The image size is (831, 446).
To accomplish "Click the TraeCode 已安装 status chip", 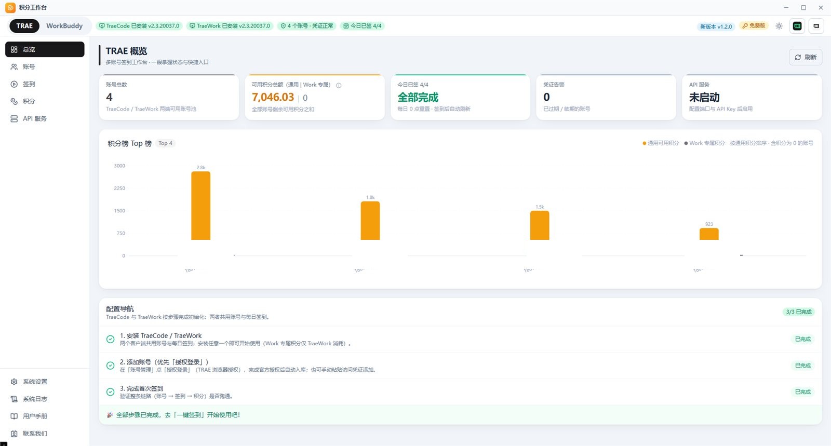I will (139, 26).
